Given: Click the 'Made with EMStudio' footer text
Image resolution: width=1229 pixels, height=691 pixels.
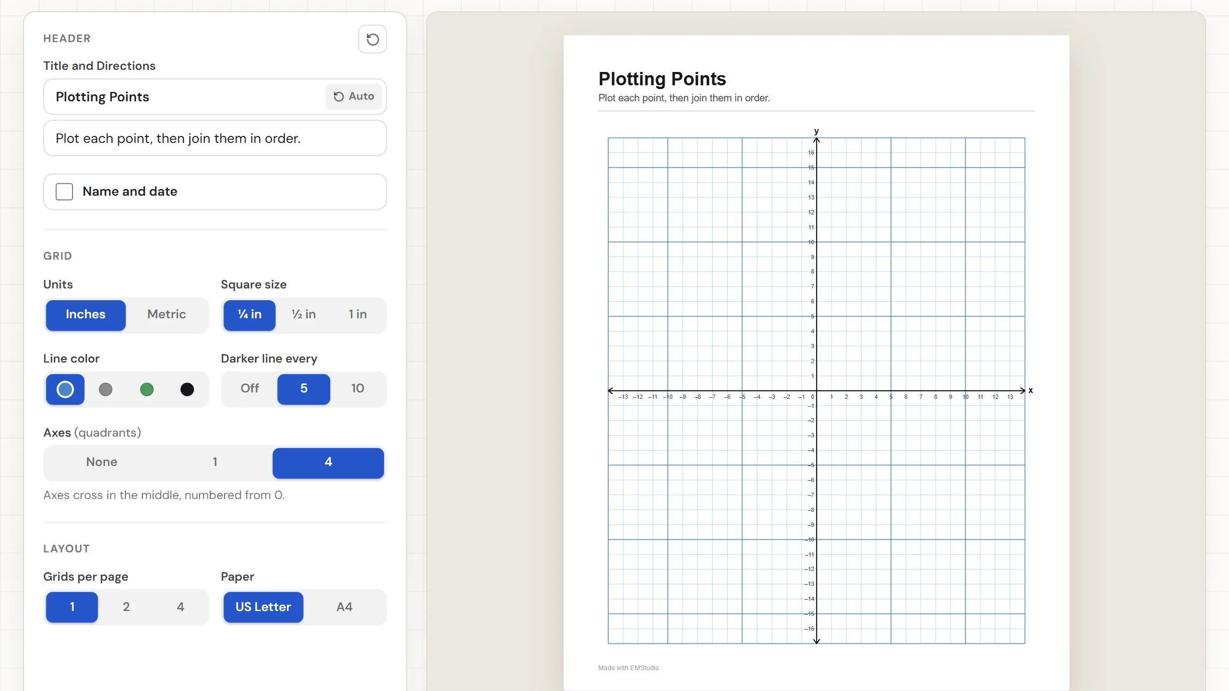Looking at the screenshot, I should (628, 668).
